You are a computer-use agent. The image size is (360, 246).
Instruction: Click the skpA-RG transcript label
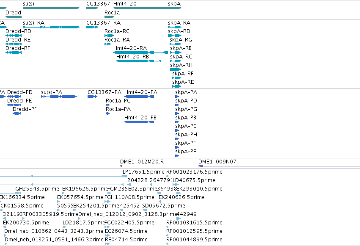coord(181,40)
